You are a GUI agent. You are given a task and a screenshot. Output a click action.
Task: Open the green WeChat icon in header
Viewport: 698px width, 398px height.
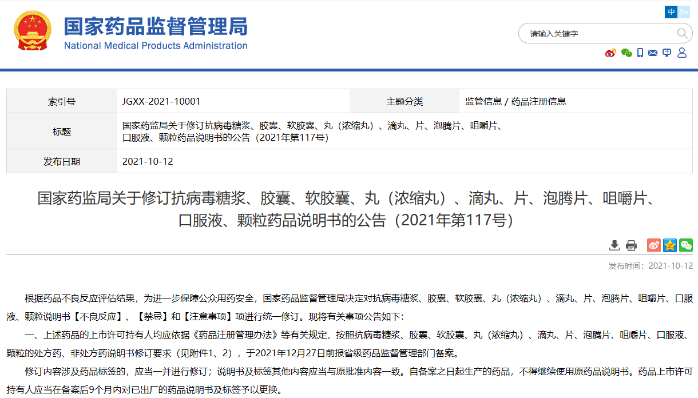[x=626, y=53]
